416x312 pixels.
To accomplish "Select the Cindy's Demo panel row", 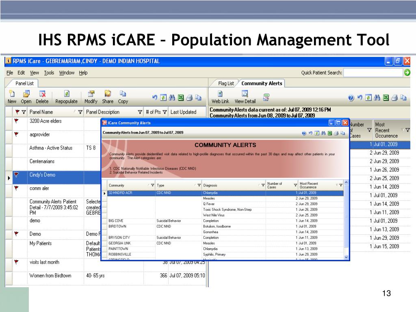I will click(x=53, y=178).
